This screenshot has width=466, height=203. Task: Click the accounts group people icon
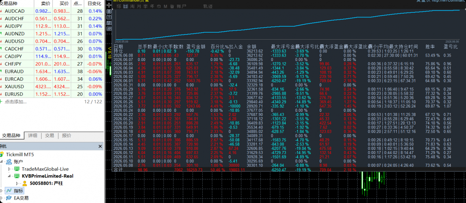[x=9, y=162]
